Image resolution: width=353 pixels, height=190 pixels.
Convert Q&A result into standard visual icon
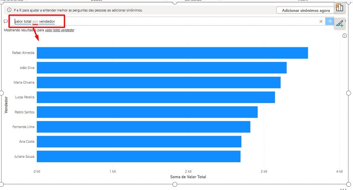(x=339, y=7)
